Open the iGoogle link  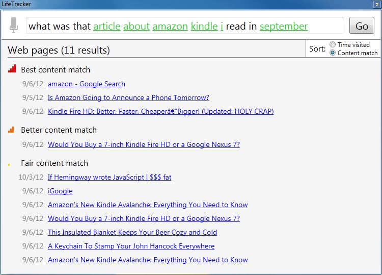tap(60, 191)
